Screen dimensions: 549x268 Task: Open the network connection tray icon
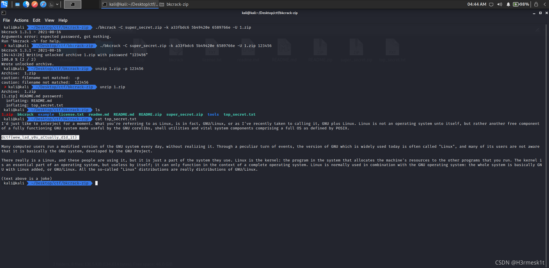click(x=491, y=4)
